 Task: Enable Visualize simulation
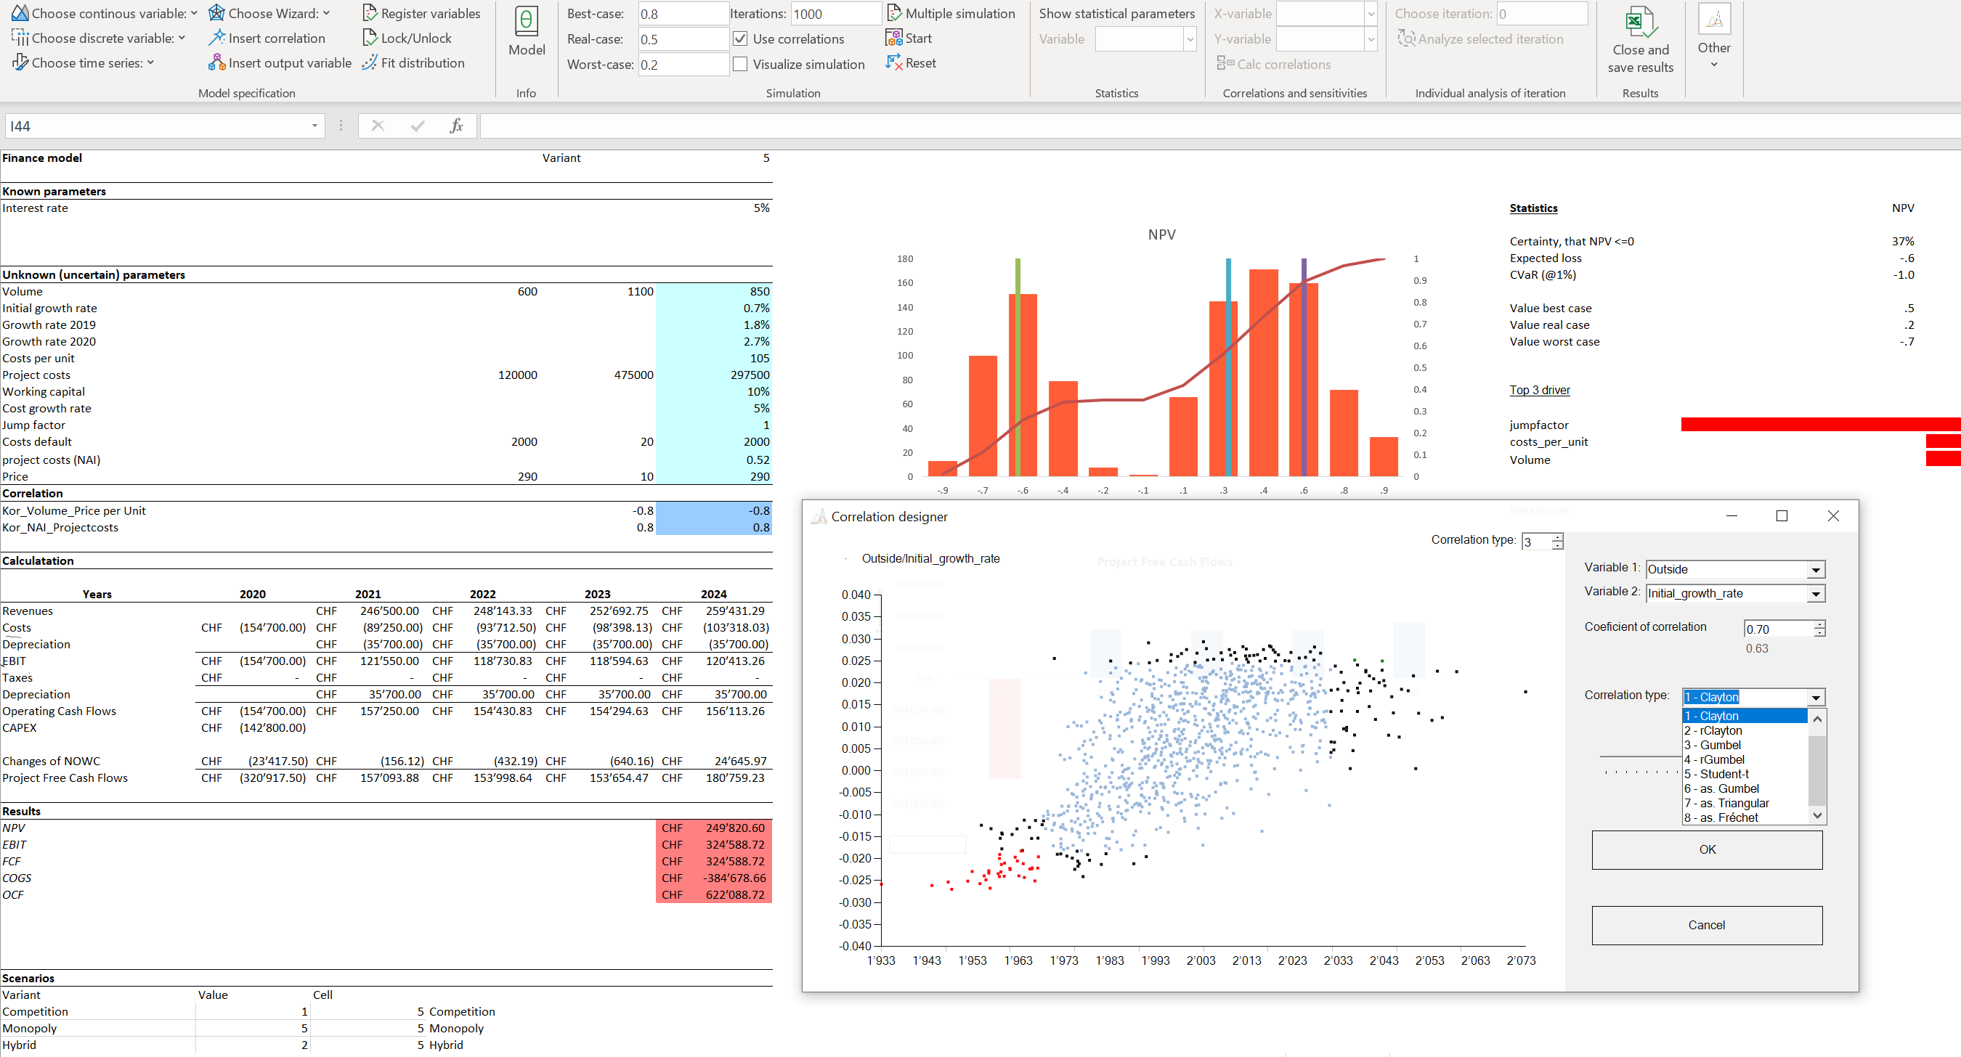(740, 64)
